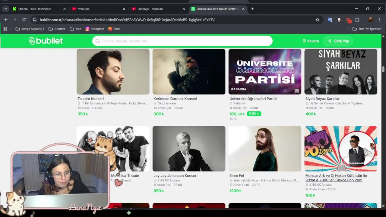
Task: Click the Öküz Ankara venue text
Action: pos(166,103)
